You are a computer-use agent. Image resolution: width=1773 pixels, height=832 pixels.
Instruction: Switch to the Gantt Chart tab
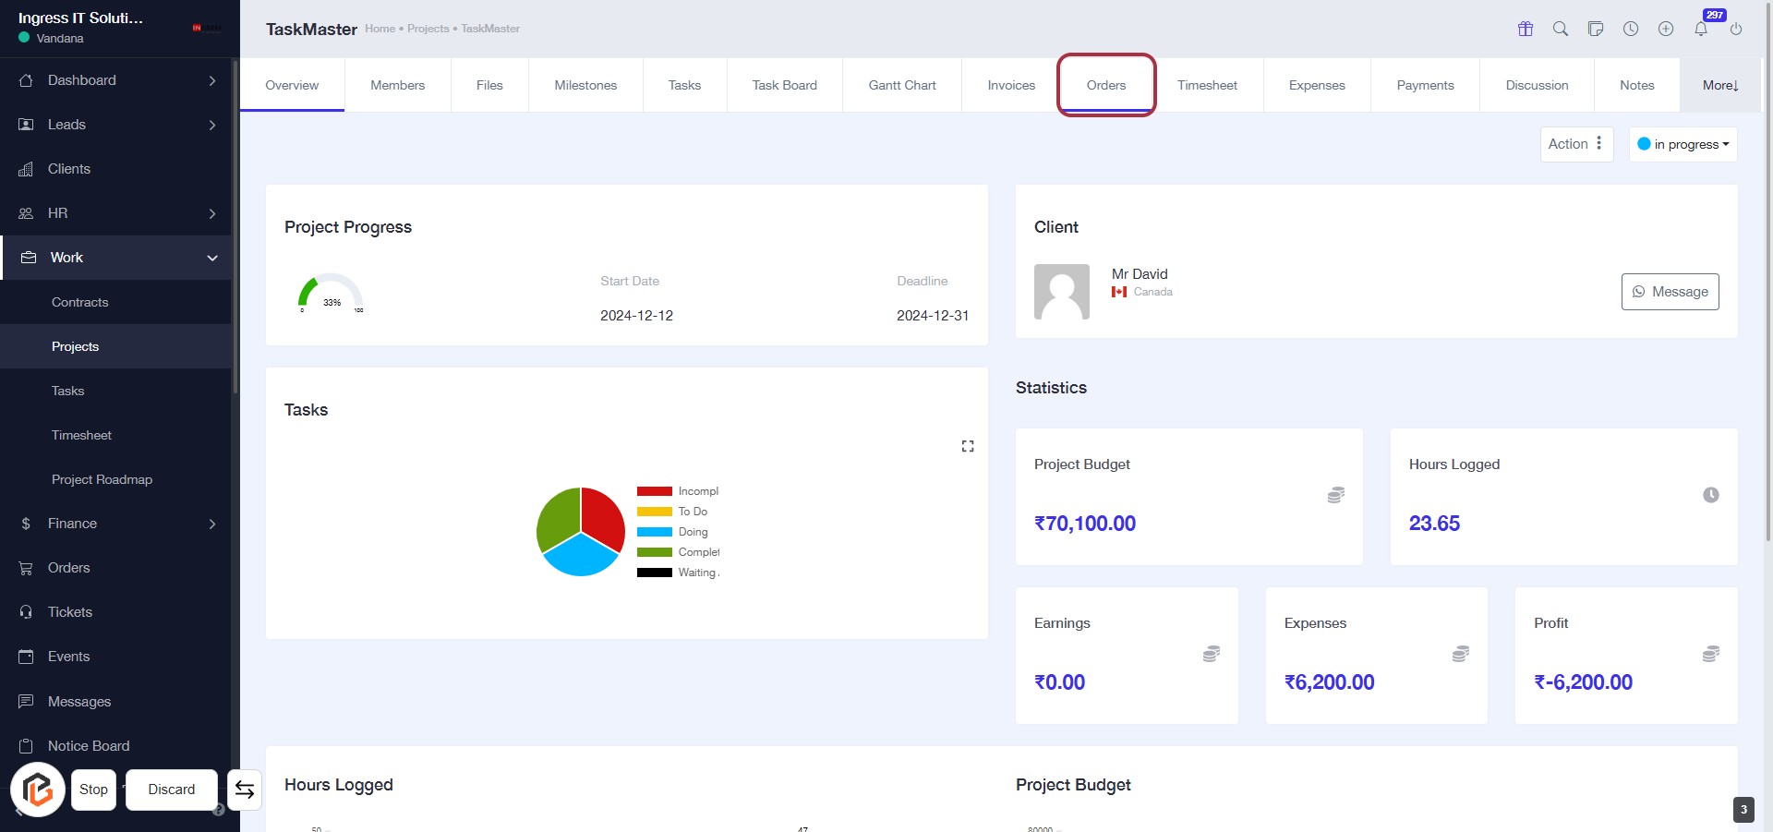(902, 85)
